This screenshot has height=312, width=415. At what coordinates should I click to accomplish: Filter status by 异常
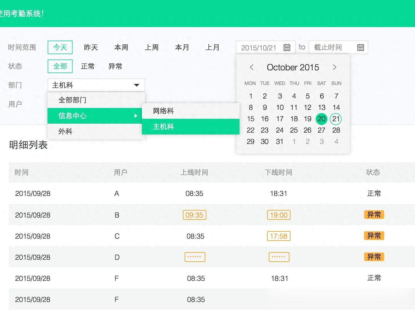115,66
